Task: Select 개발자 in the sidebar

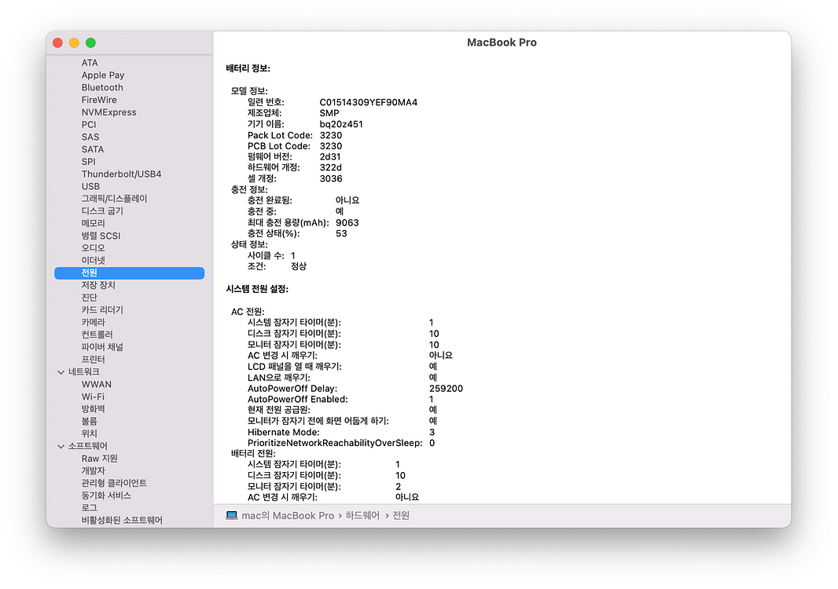Action: (x=93, y=470)
